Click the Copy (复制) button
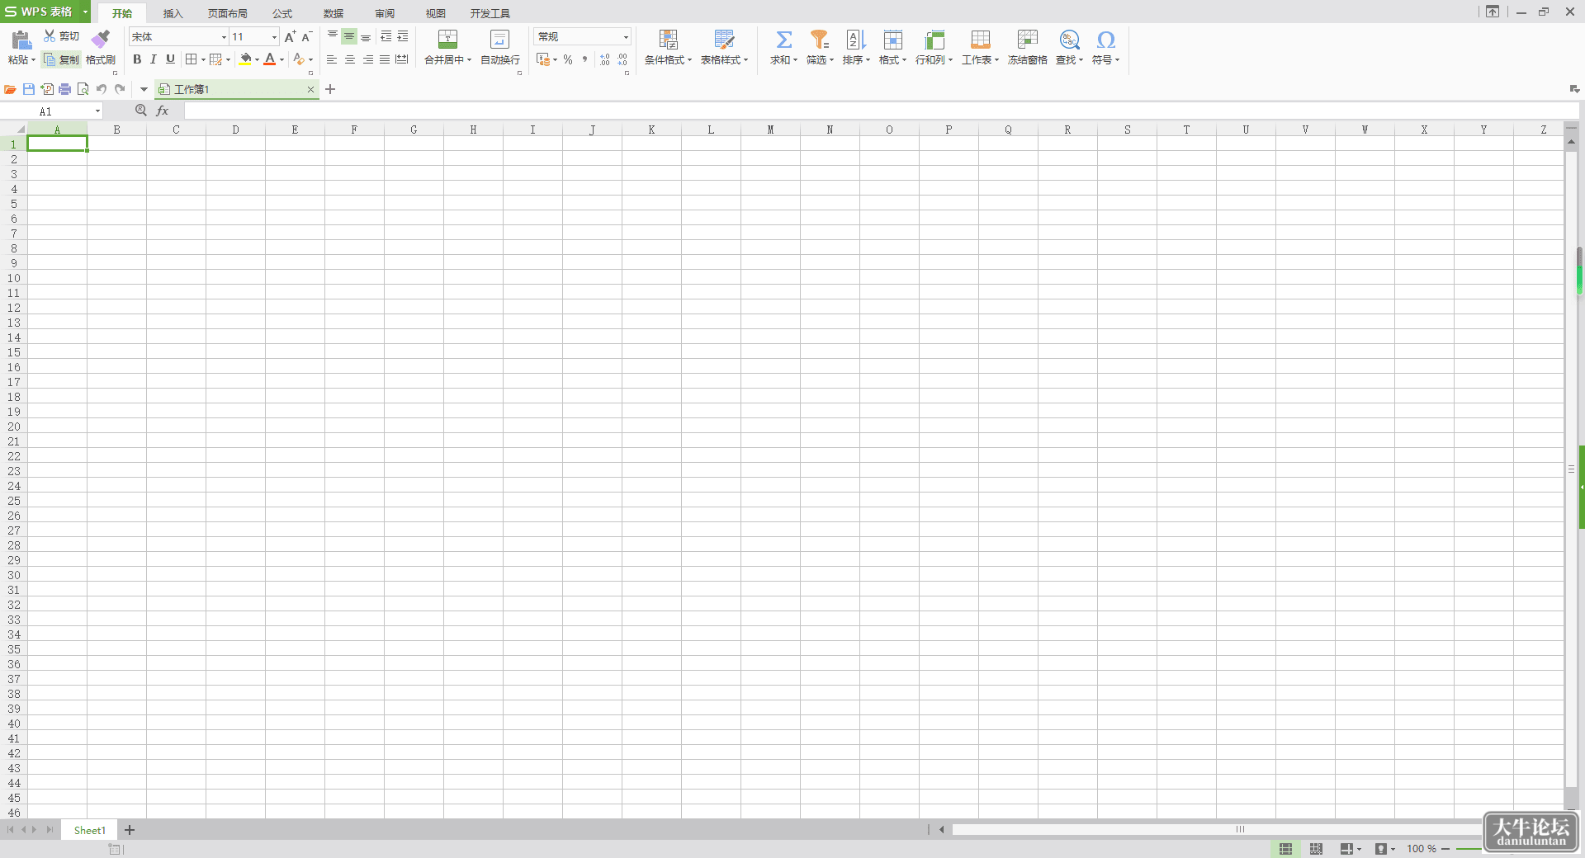The width and height of the screenshot is (1585, 858). (62, 60)
